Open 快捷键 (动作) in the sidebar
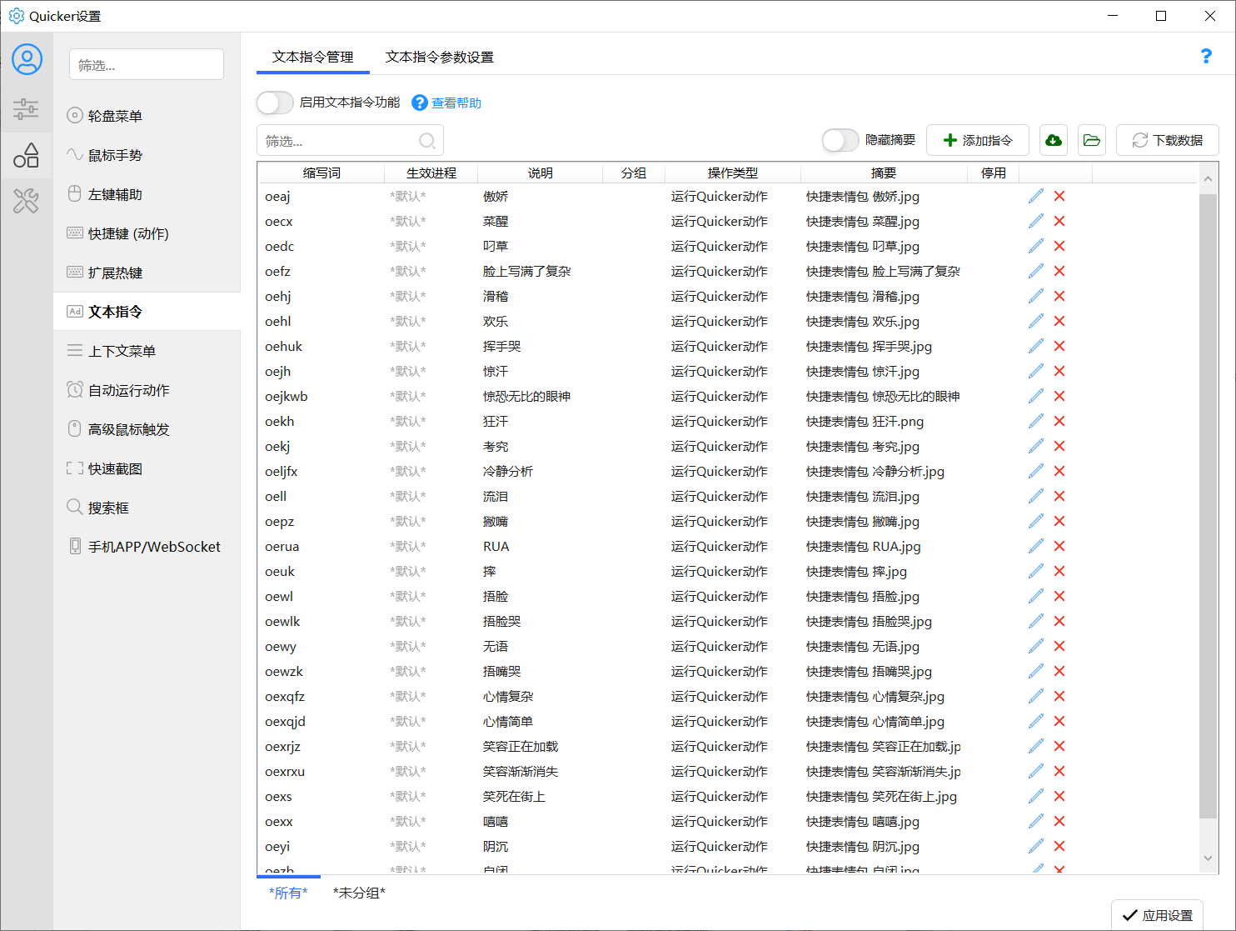The height and width of the screenshot is (931, 1236). tap(147, 233)
